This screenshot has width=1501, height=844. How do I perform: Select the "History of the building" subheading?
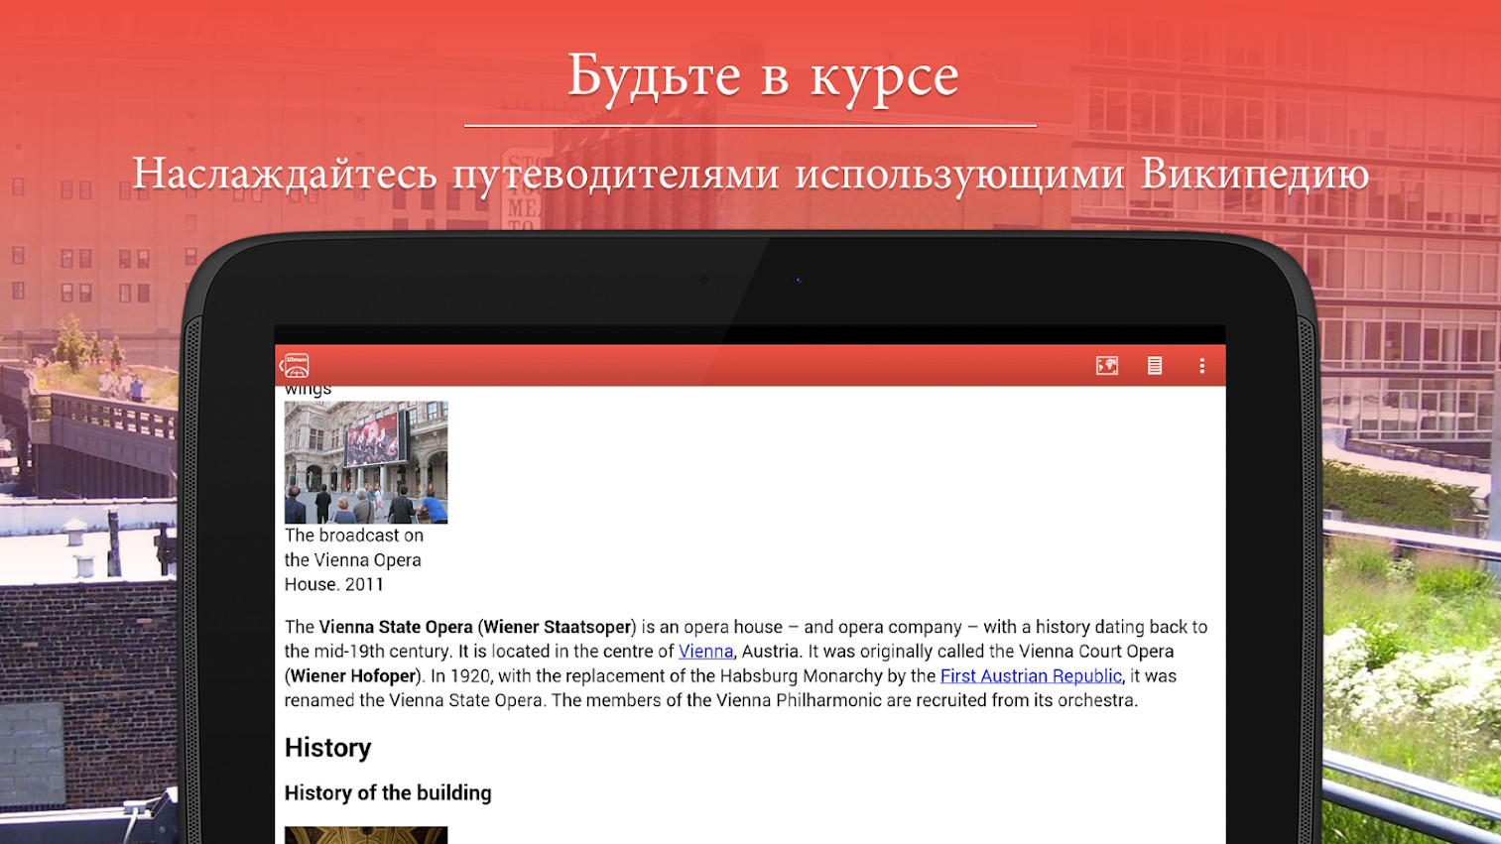tap(388, 793)
